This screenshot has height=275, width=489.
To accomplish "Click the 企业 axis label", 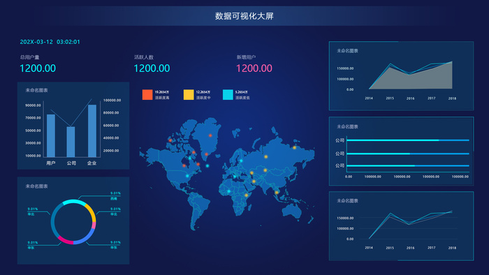I will click(92, 163).
